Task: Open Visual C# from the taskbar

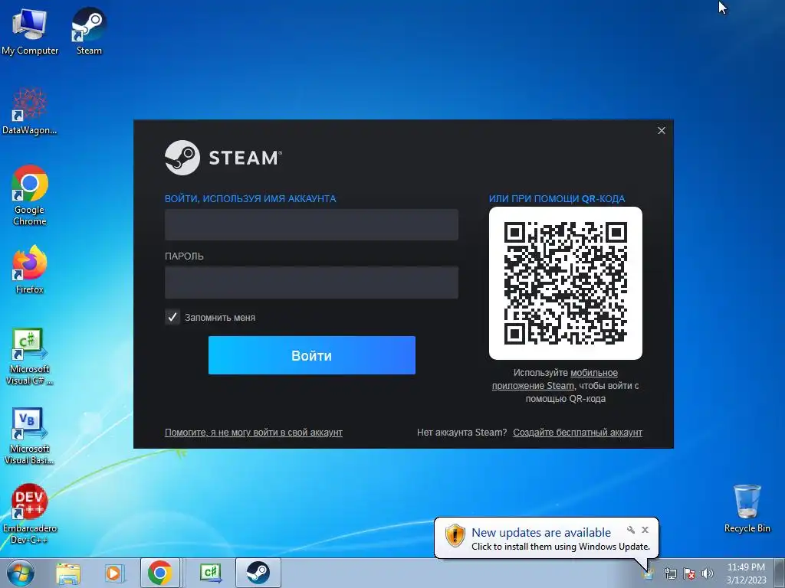Action: [x=211, y=573]
